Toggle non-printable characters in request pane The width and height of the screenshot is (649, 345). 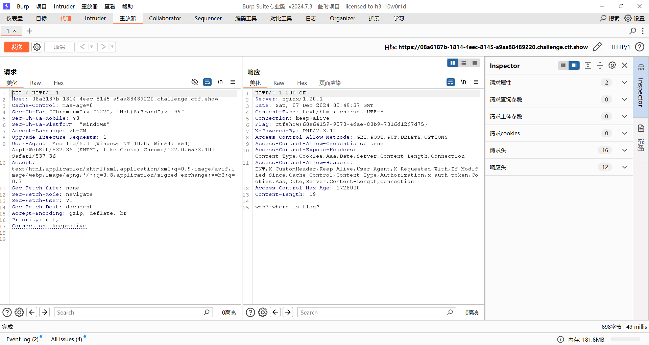point(220,82)
